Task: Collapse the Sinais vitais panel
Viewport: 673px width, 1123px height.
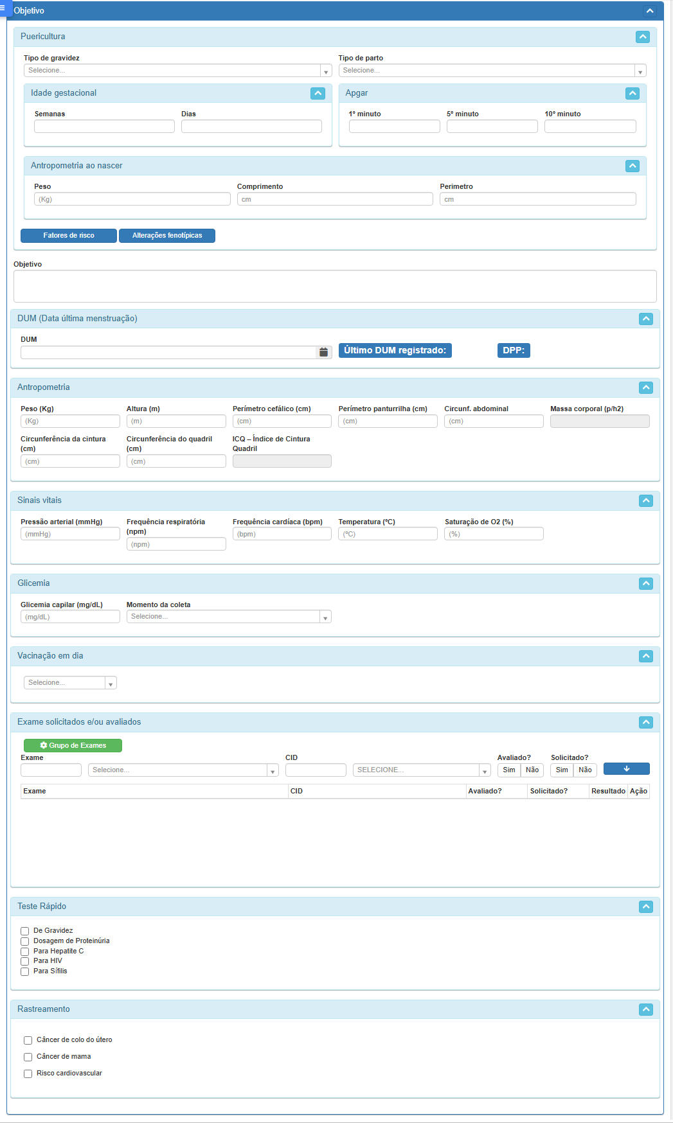Action: [x=645, y=500]
